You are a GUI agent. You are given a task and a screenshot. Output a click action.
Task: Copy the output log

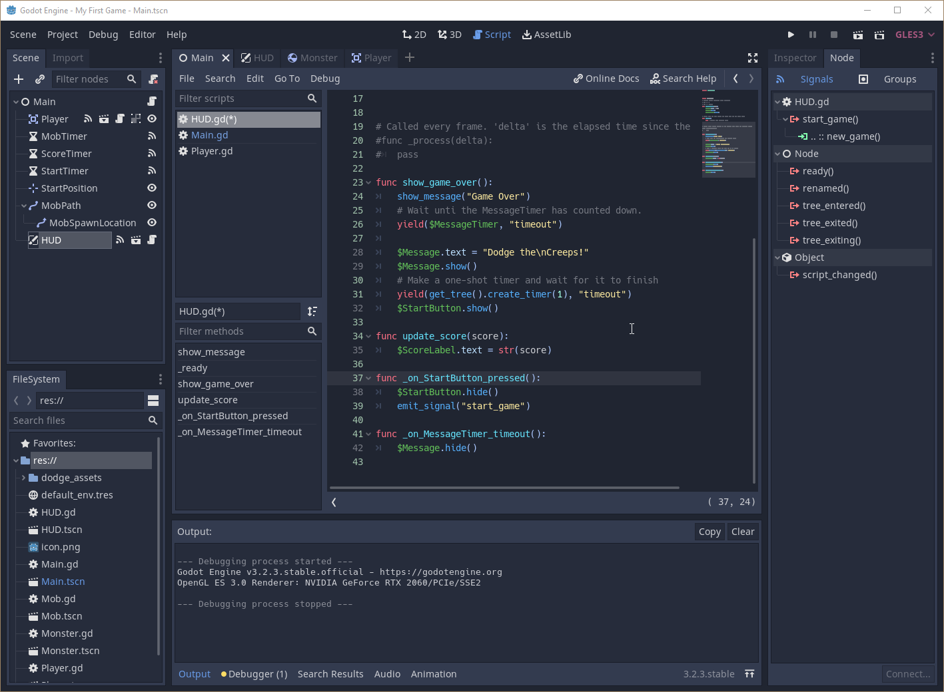709,532
